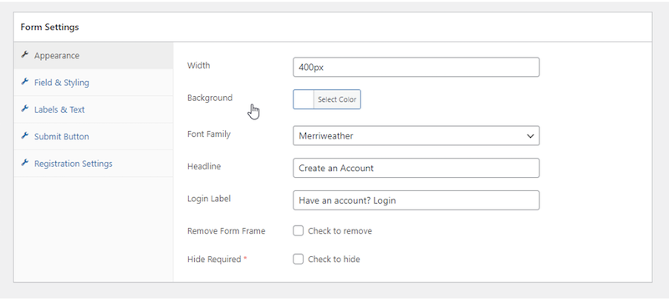The image size is (669, 303).
Task: Enable the Hide Required checkbox
Action: tap(298, 259)
